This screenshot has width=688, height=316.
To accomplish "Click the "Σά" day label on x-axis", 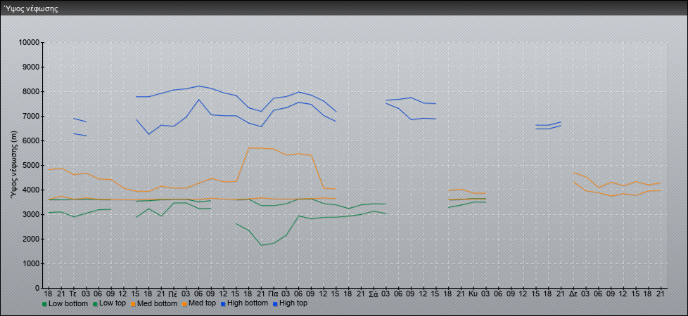I will (x=373, y=294).
